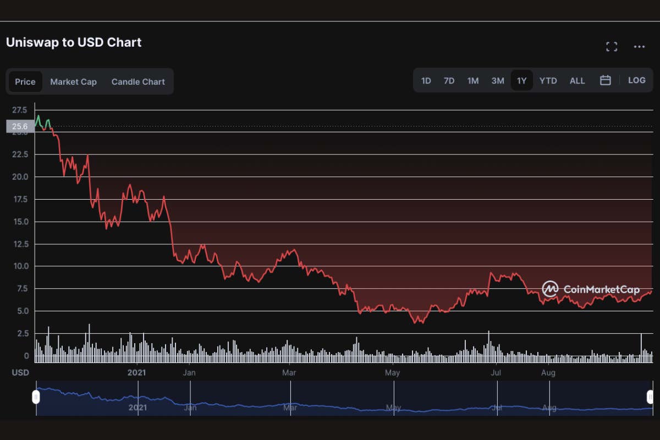Click the Aug x-axis label
The width and height of the screenshot is (660, 440).
point(548,372)
